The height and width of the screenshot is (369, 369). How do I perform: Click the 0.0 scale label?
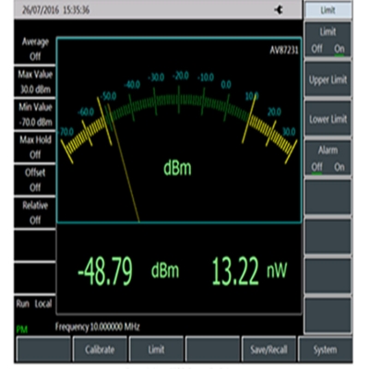click(x=226, y=85)
